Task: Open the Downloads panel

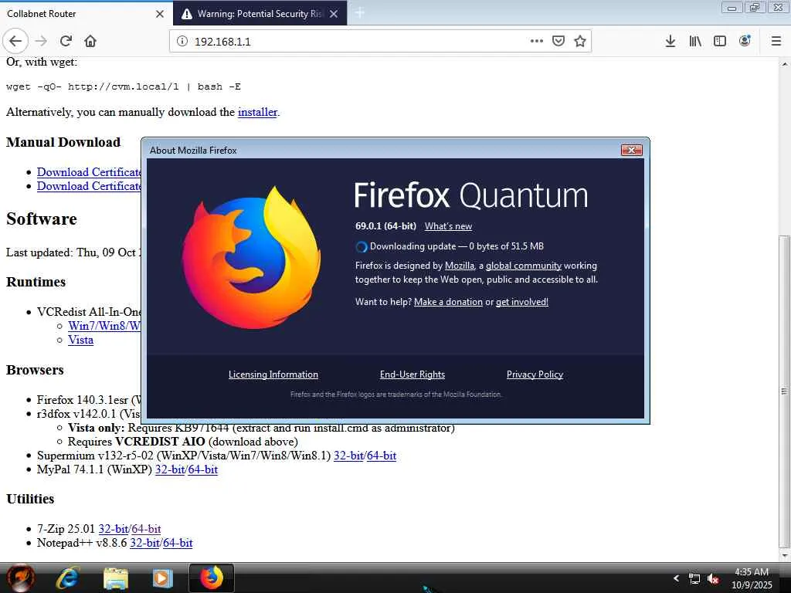Action: point(670,41)
